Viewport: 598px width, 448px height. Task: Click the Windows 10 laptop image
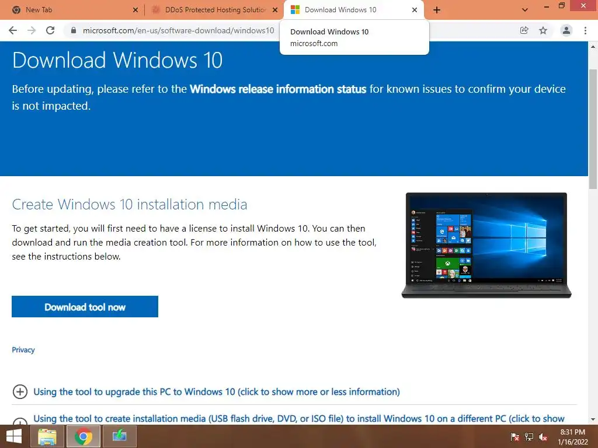tap(486, 246)
